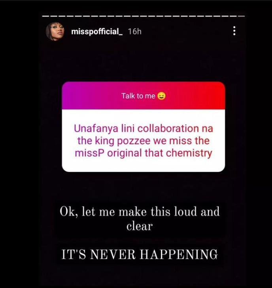This screenshot has width=272, height=288.
Task: Tap the smiling emoji in sticker header
Action: click(161, 96)
